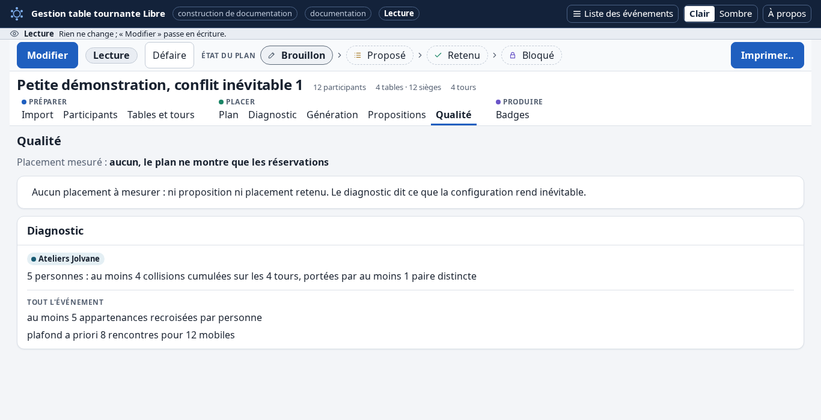
Task: Switch theme to Sombre
Action: (736, 14)
